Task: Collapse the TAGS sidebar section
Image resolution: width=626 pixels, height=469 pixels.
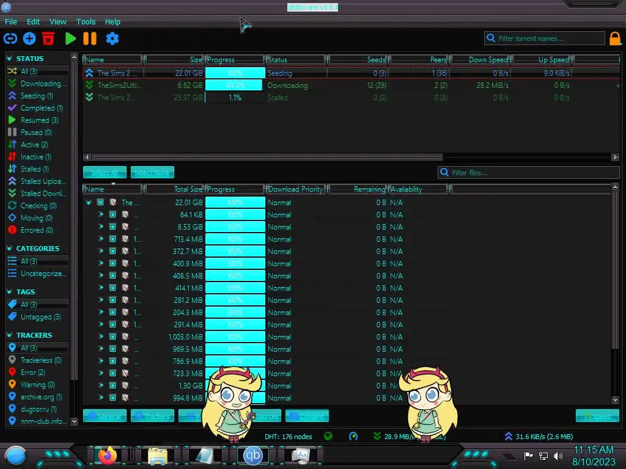Action: [x=10, y=292]
